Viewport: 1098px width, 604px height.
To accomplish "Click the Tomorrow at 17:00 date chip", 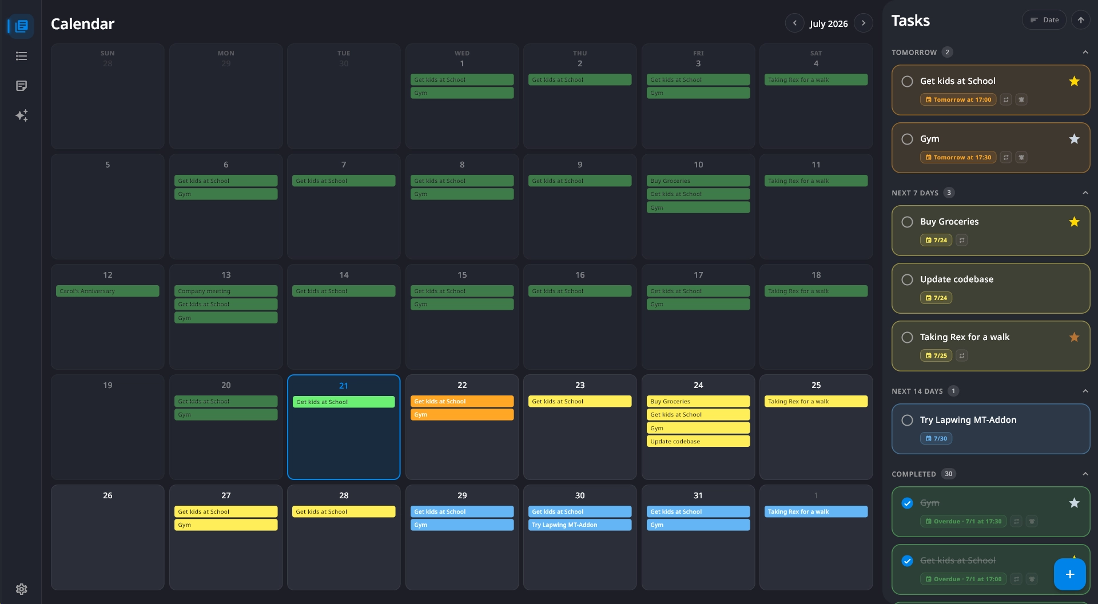I will click(958, 99).
